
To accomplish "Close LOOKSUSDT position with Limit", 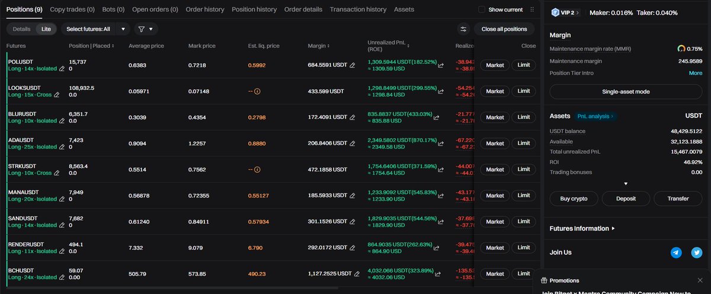I will (524, 91).
